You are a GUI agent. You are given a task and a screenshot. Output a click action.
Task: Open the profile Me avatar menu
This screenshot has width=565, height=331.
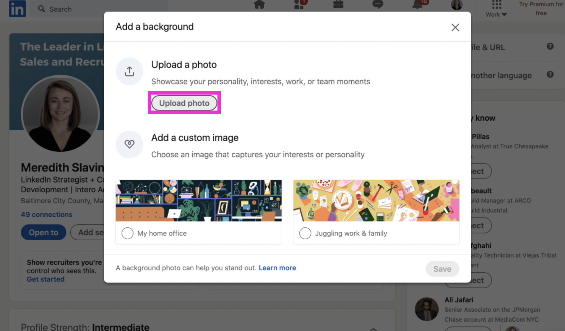coord(457,5)
